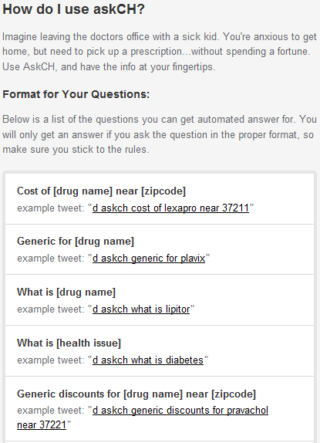This screenshot has height=443, width=320.
Task: Click the pravachol generic discounts link
Action: pos(180,411)
